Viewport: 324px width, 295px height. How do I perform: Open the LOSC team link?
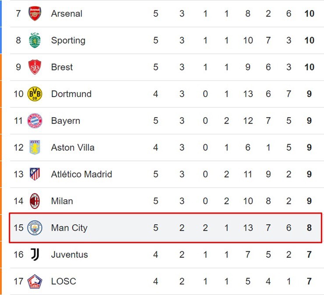[63, 281]
